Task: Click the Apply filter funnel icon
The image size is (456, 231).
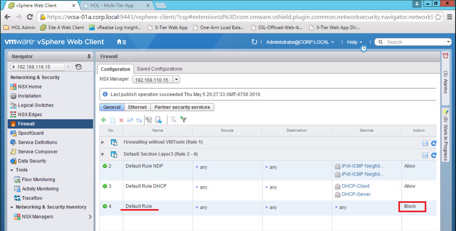Action: coord(183,120)
